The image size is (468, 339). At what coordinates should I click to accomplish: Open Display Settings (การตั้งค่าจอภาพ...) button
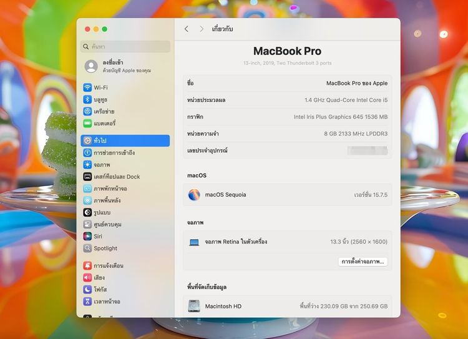pyautogui.click(x=363, y=262)
